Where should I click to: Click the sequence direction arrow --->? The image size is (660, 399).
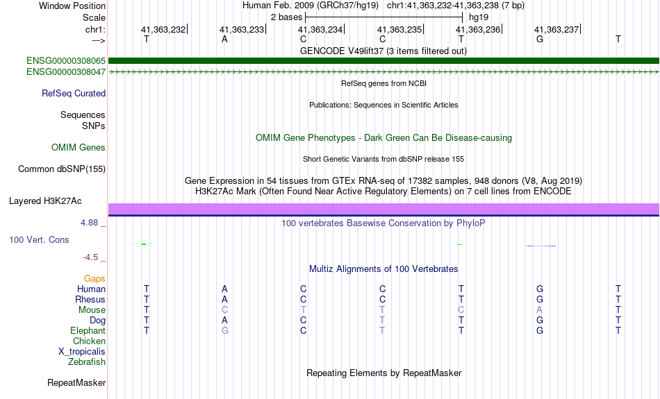pyautogui.click(x=99, y=40)
